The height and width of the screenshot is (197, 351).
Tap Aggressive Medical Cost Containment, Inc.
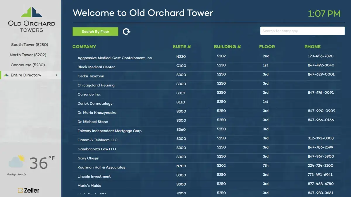point(115,58)
